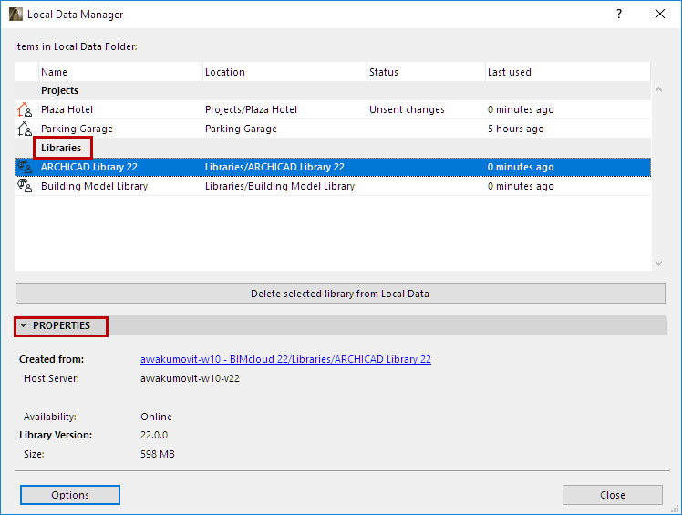Screen dimensions: 682x515
Task: Click the Items in Local Data Folder label
Action: pyautogui.click(x=76, y=46)
